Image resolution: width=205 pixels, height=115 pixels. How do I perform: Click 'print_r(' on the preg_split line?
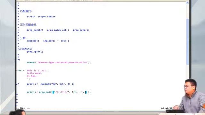[x=32, y=92]
